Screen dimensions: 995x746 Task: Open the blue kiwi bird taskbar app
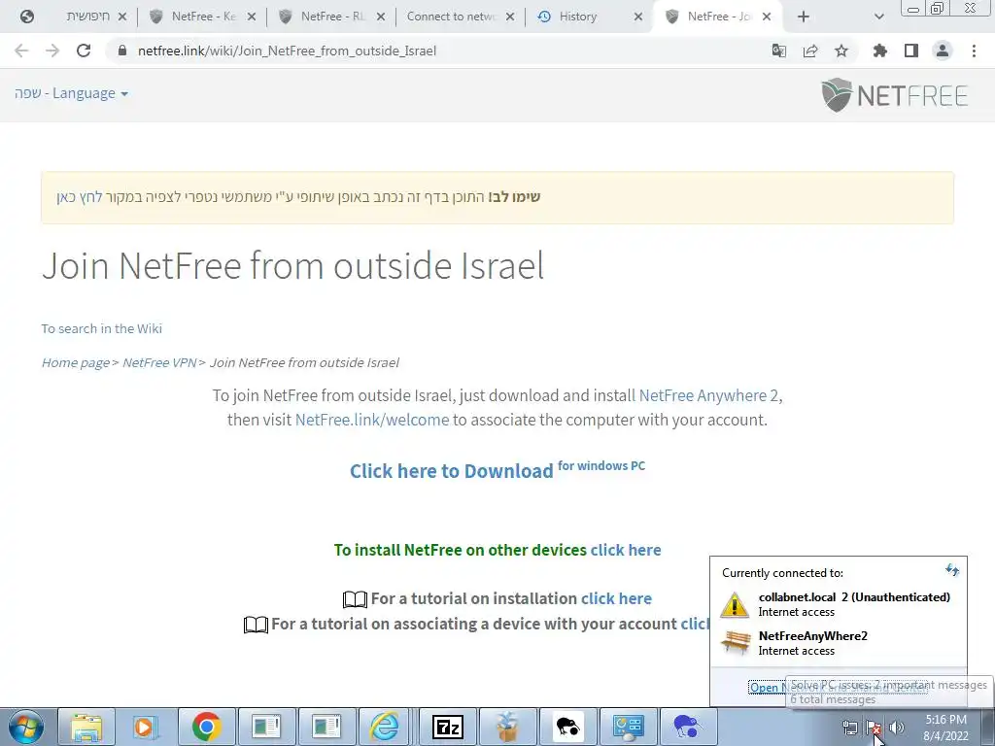(x=688, y=727)
